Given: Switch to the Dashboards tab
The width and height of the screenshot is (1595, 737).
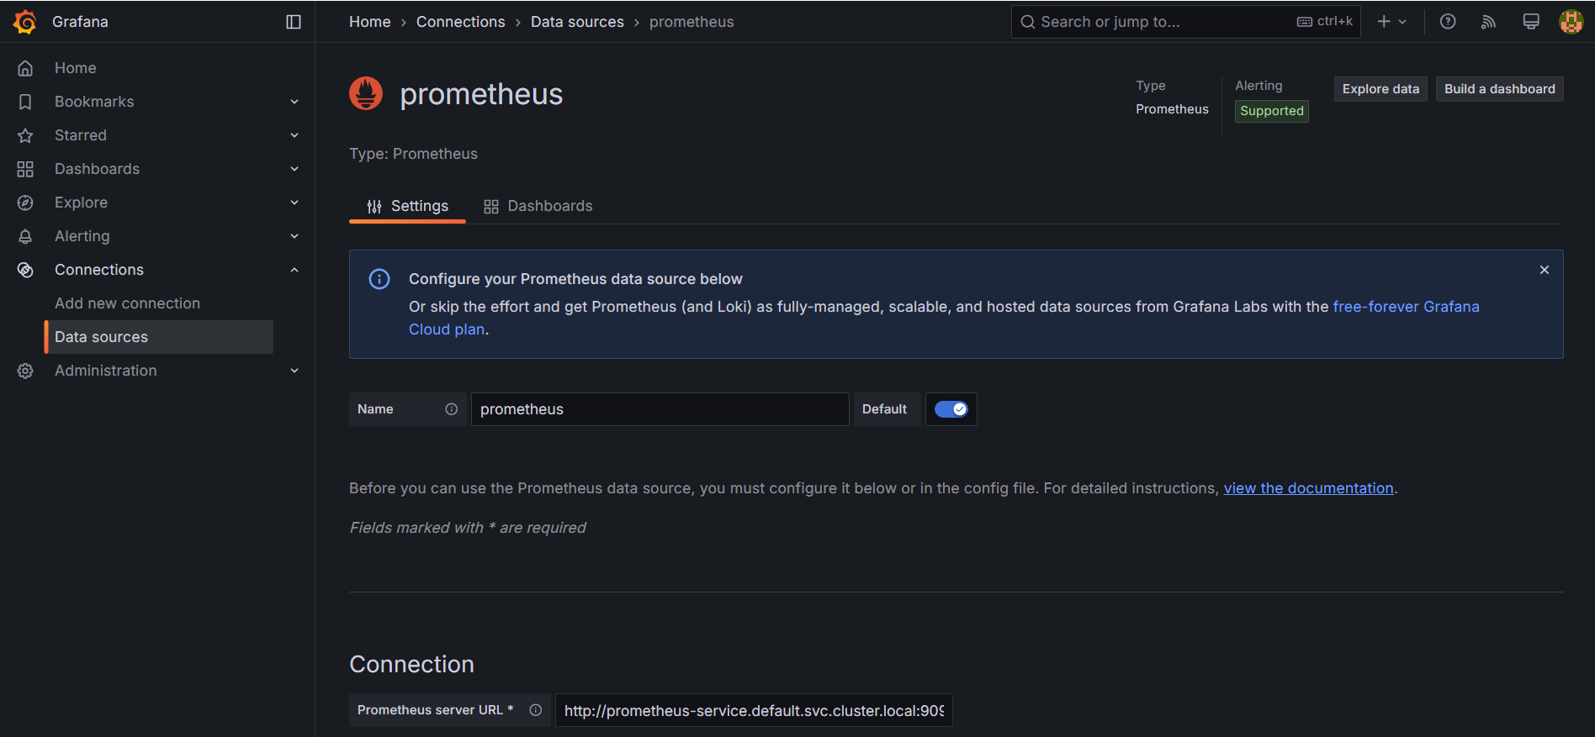Looking at the screenshot, I should click(x=538, y=206).
